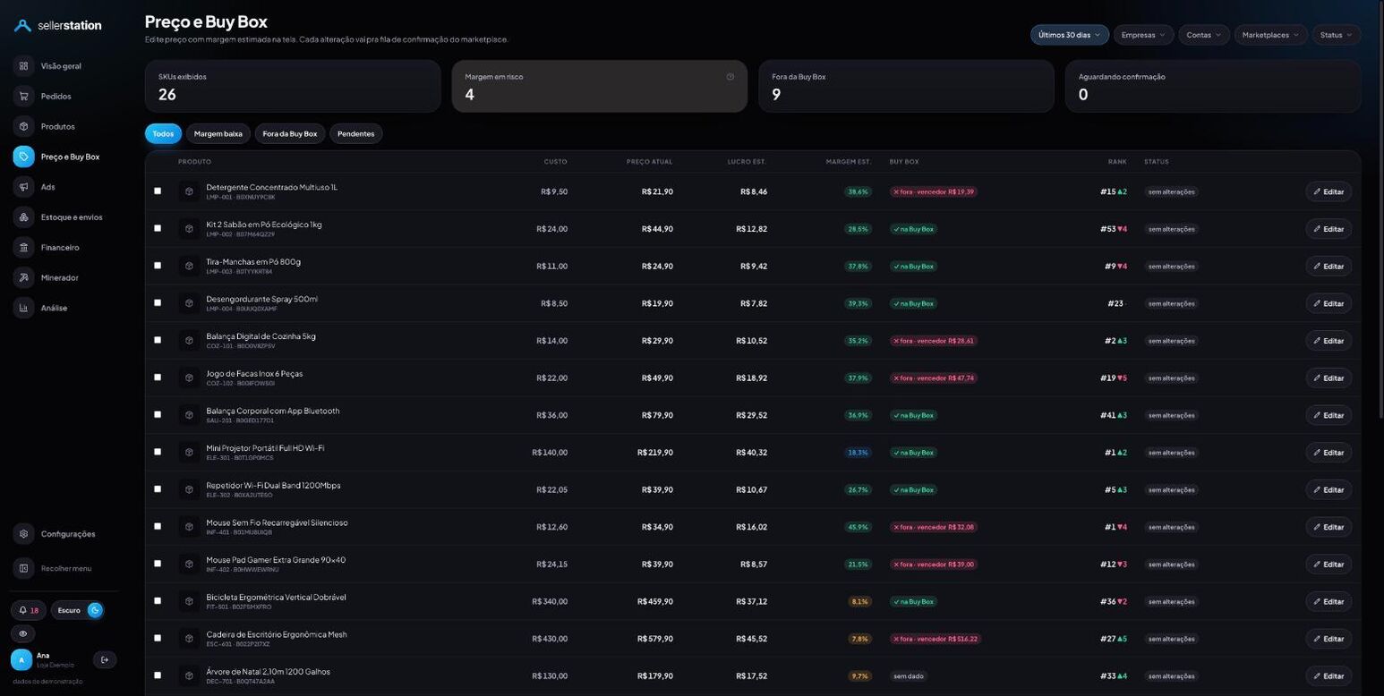Click the help icon in Margem em risco card
Viewport: 1384px width, 696px height.
(730, 77)
